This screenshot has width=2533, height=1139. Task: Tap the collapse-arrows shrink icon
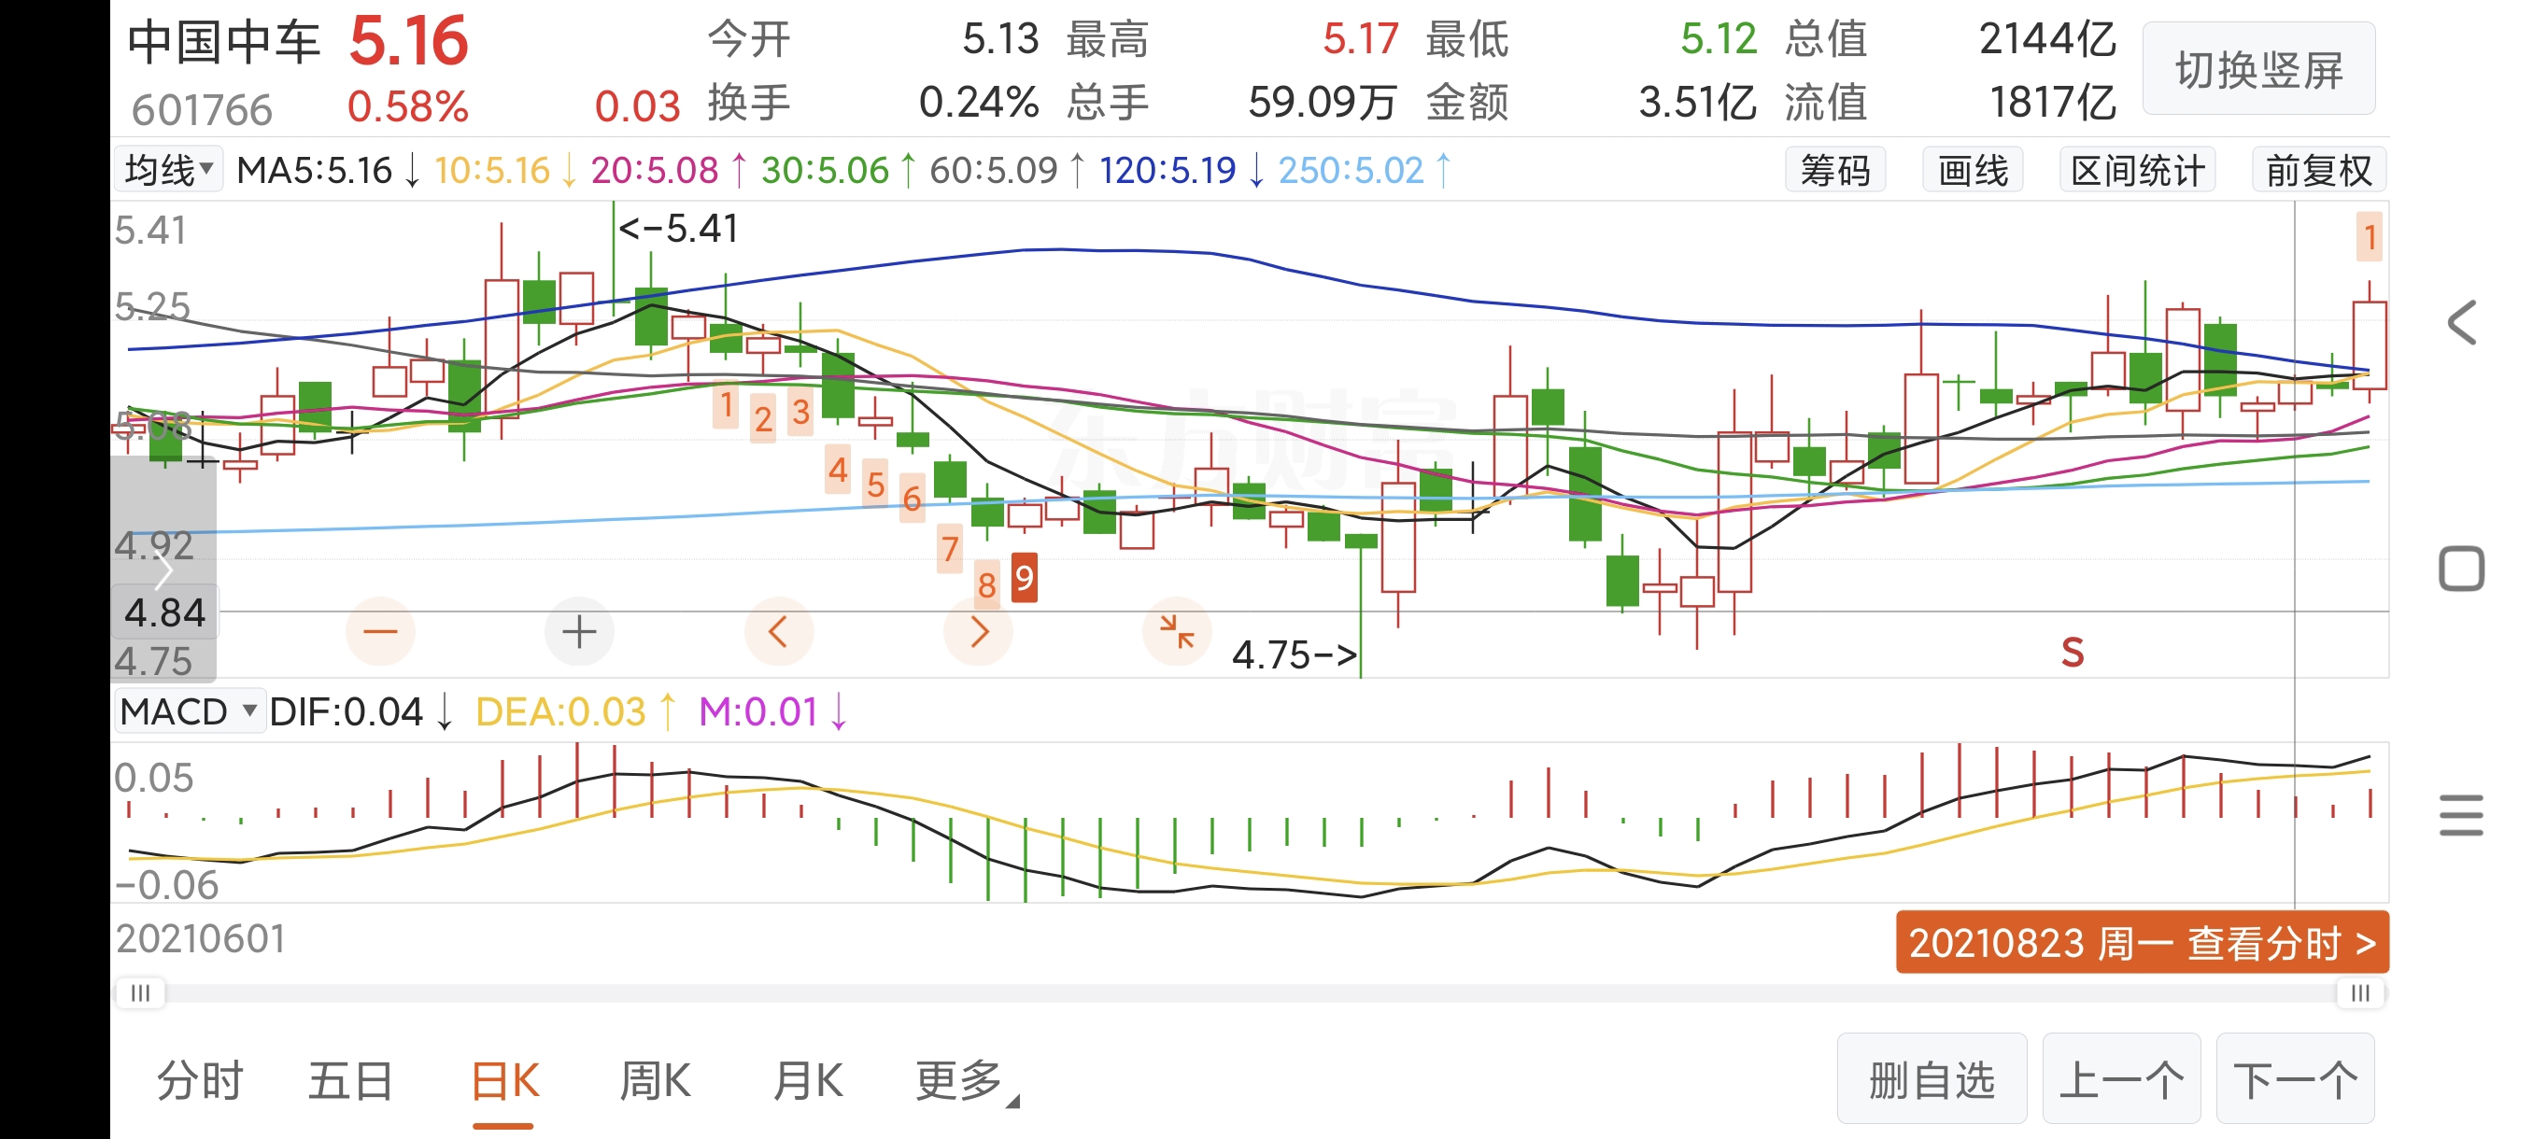point(1176,632)
